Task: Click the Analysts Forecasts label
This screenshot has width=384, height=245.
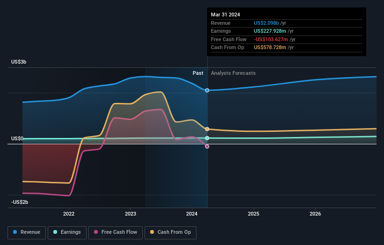Action: point(233,73)
